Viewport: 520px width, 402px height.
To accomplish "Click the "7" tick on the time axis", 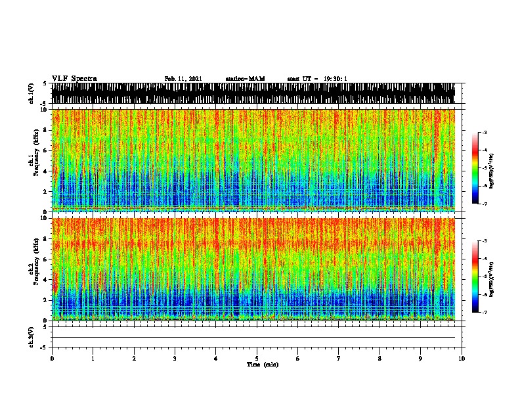I will tap(339, 359).
